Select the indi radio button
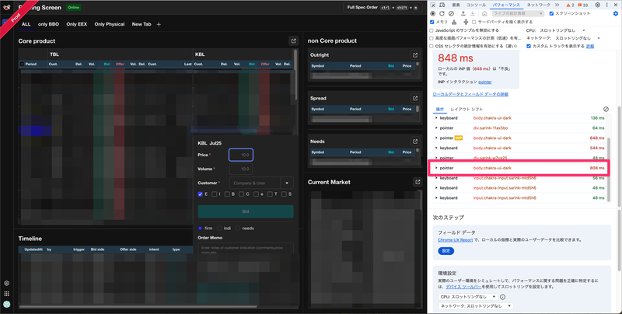 tap(219, 229)
